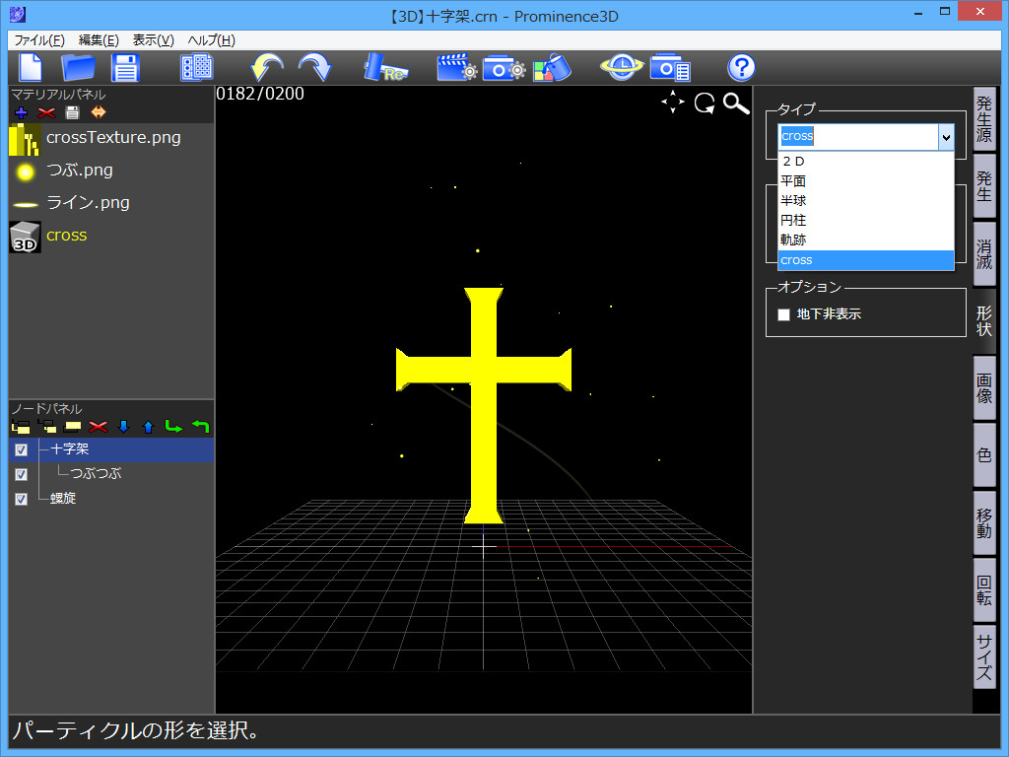This screenshot has height=757, width=1009.
Task: Collapse the タイプ dropdown arrow
Action: tap(946, 137)
